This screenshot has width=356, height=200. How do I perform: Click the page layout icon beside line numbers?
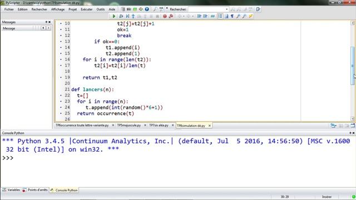pos(226,16)
